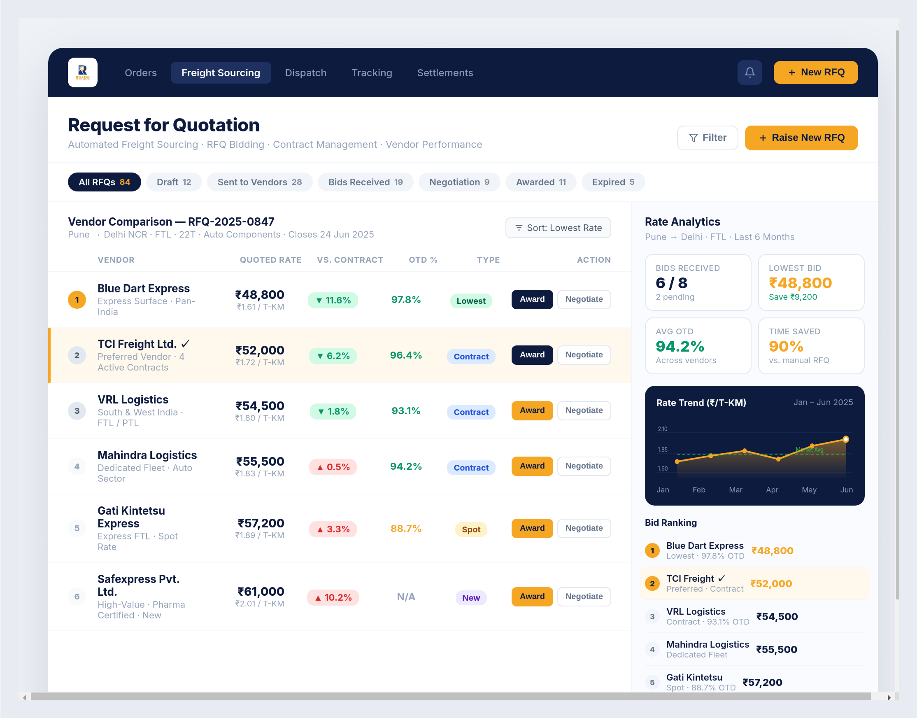Negotiate with VRL Logistics
Viewport: 917px width, 718px height.
584,410
